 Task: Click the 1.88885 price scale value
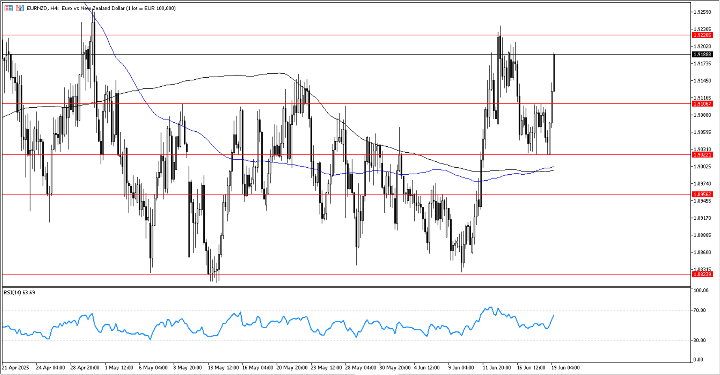(702, 235)
